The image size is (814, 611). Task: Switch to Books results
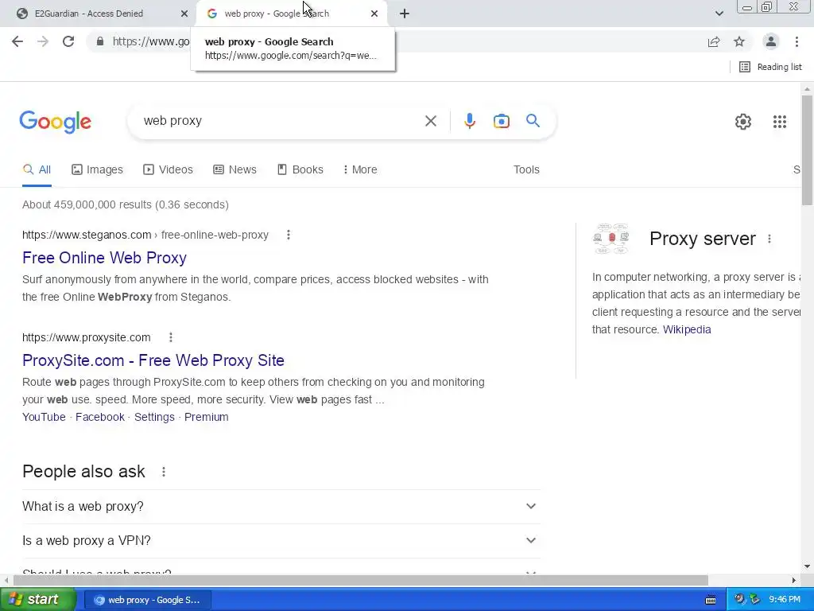coord(300,170)
